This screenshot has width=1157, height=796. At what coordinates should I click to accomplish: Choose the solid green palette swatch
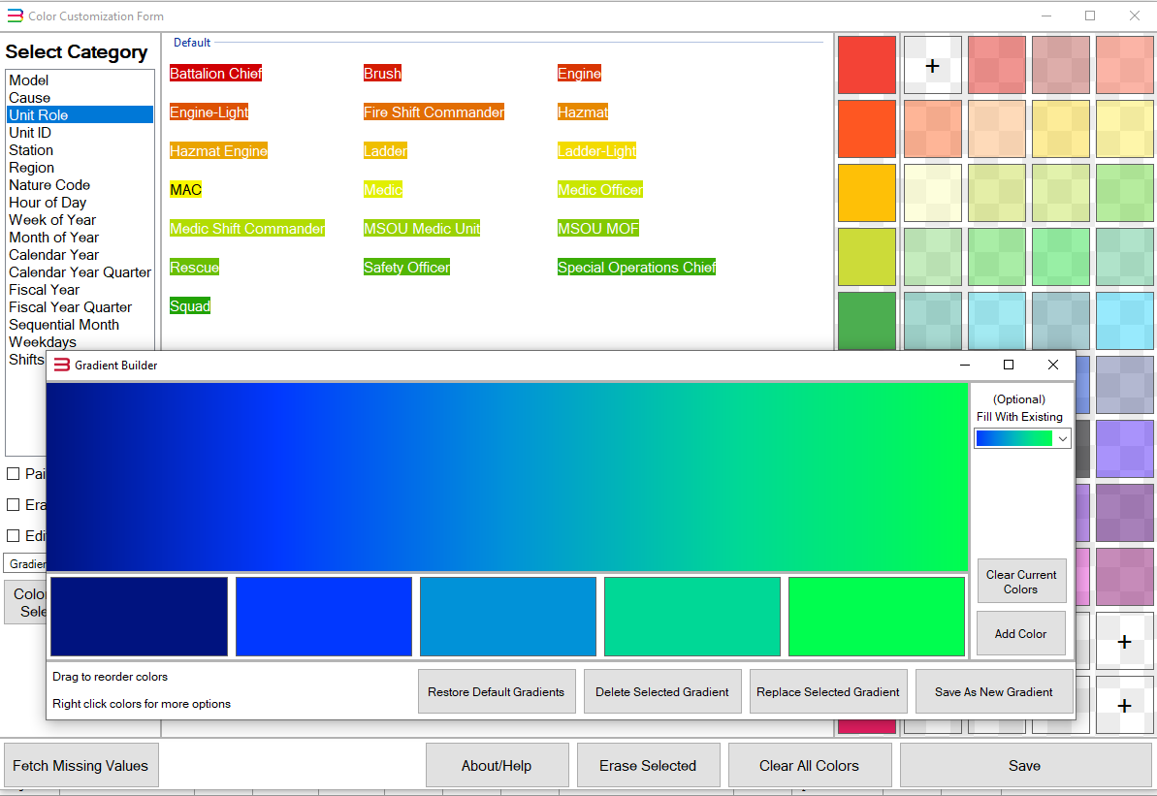tap(866, 320)
